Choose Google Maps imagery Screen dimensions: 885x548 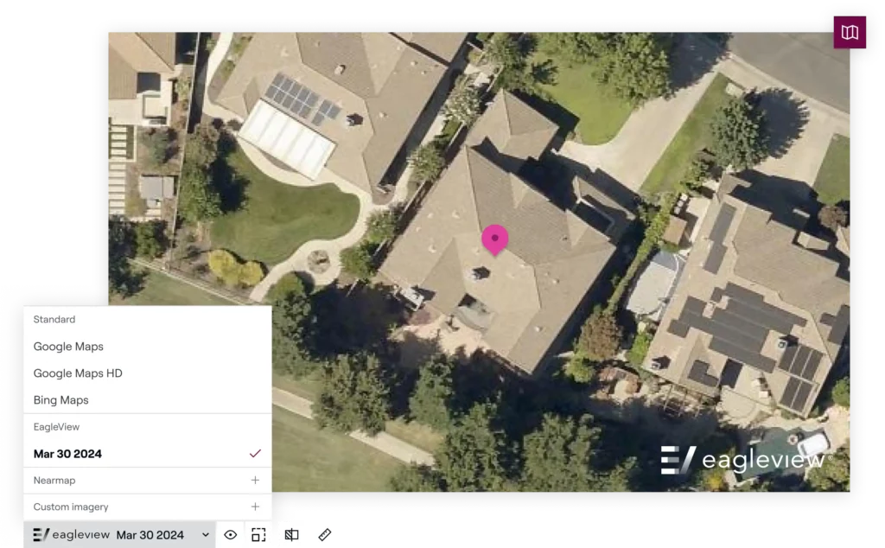[147, 347]
